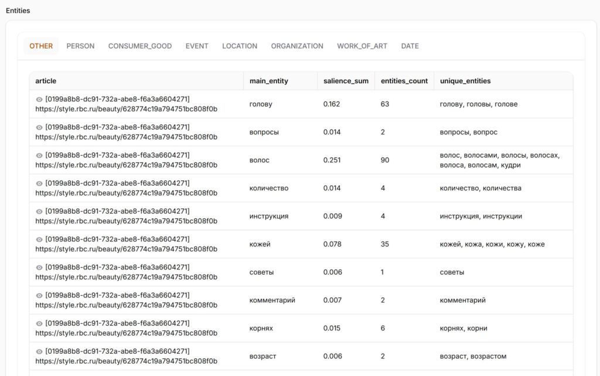
Task: Click the salience_sum column header
Action: (x=346, y=81)
